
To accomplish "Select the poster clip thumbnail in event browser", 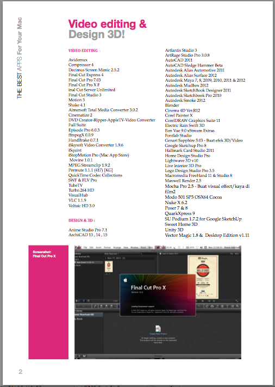I will 109,267.
